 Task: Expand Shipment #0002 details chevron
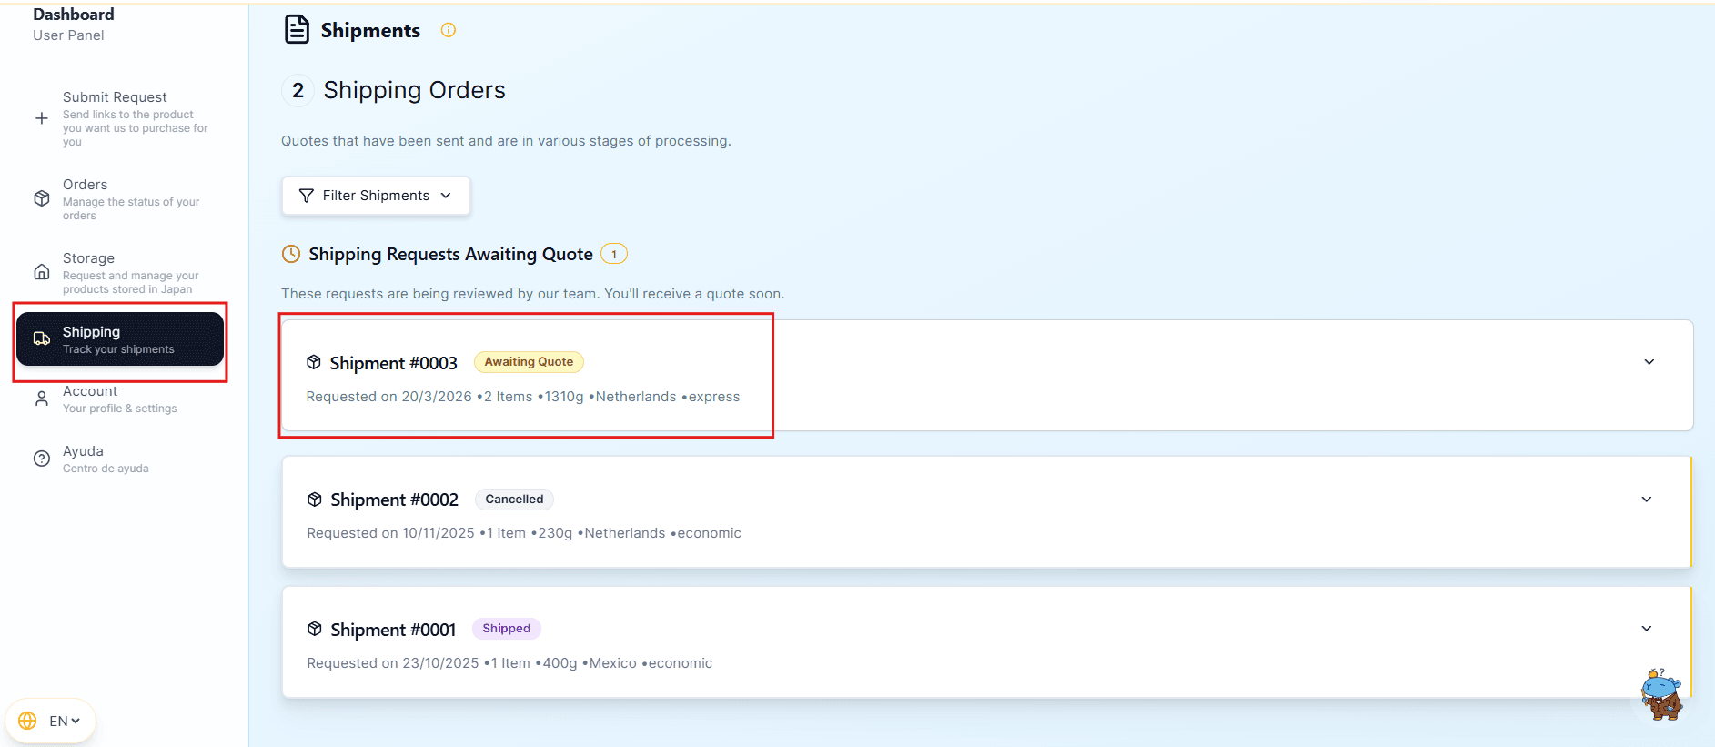coord(1646,500)
